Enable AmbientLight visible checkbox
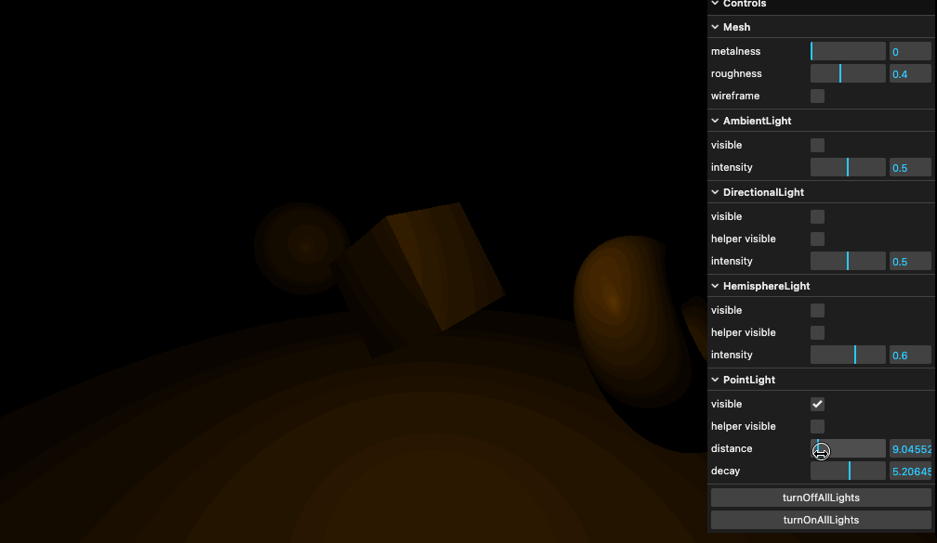 pyautogui.click(x=817, y=145)
